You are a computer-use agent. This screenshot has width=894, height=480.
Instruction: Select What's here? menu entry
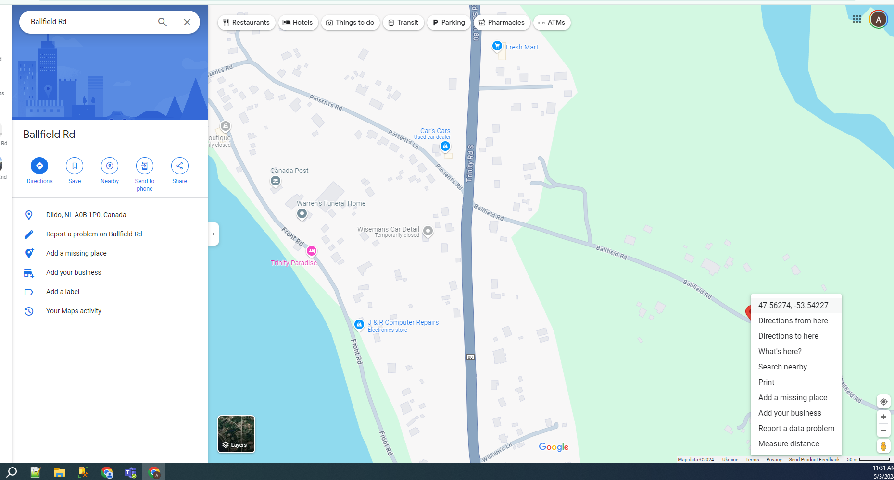[780, 352]
